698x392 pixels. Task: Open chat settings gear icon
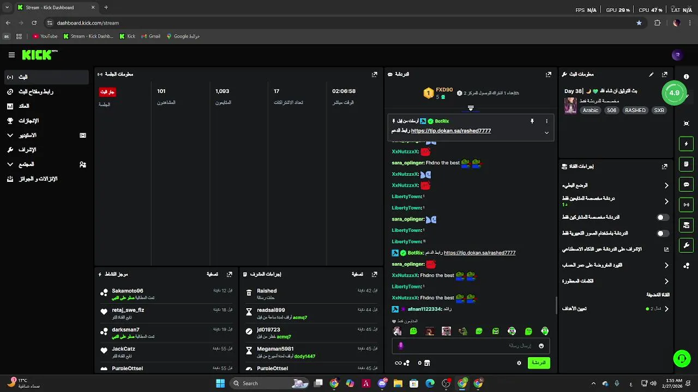pos(519,363)
